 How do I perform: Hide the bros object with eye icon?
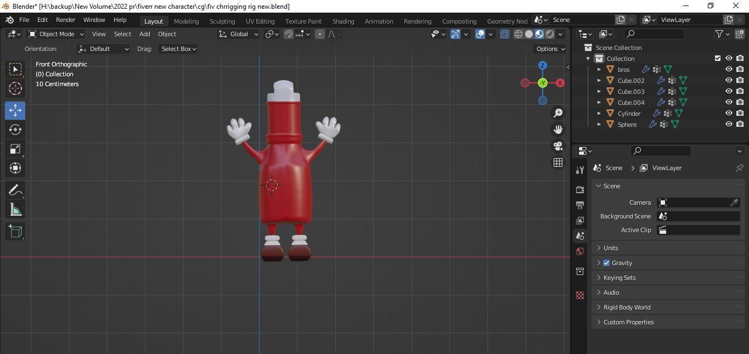[729, 69]
